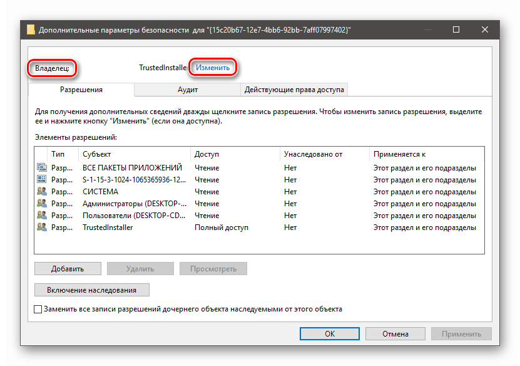Sort by the Доступ column header
Image resolution: width=520 pixels, height=366 pixels.
[235, 154]
